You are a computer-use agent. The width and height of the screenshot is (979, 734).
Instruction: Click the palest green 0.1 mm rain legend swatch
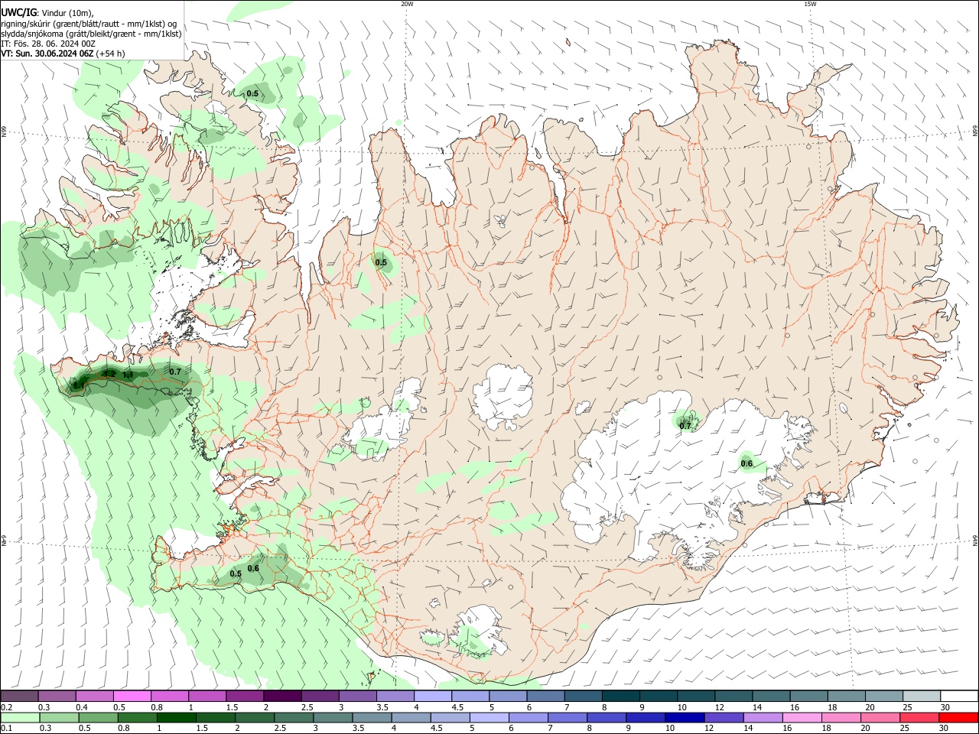pos(20,717)
